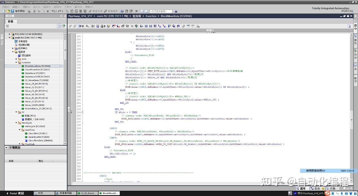Click main PLC in the breadcrumb path
The image size is (358, 196).
(112, 16)
